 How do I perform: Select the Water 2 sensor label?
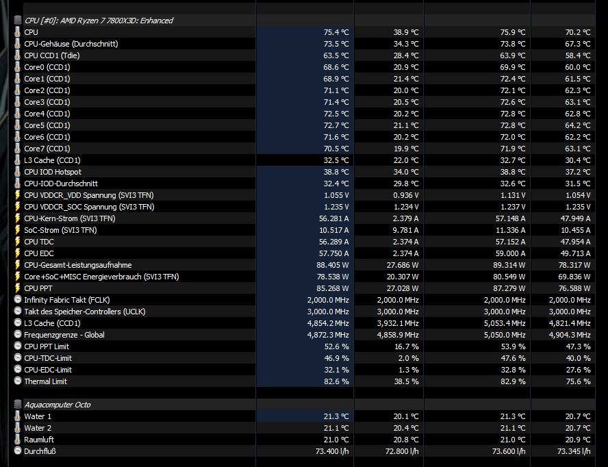(x=38, y=428)
